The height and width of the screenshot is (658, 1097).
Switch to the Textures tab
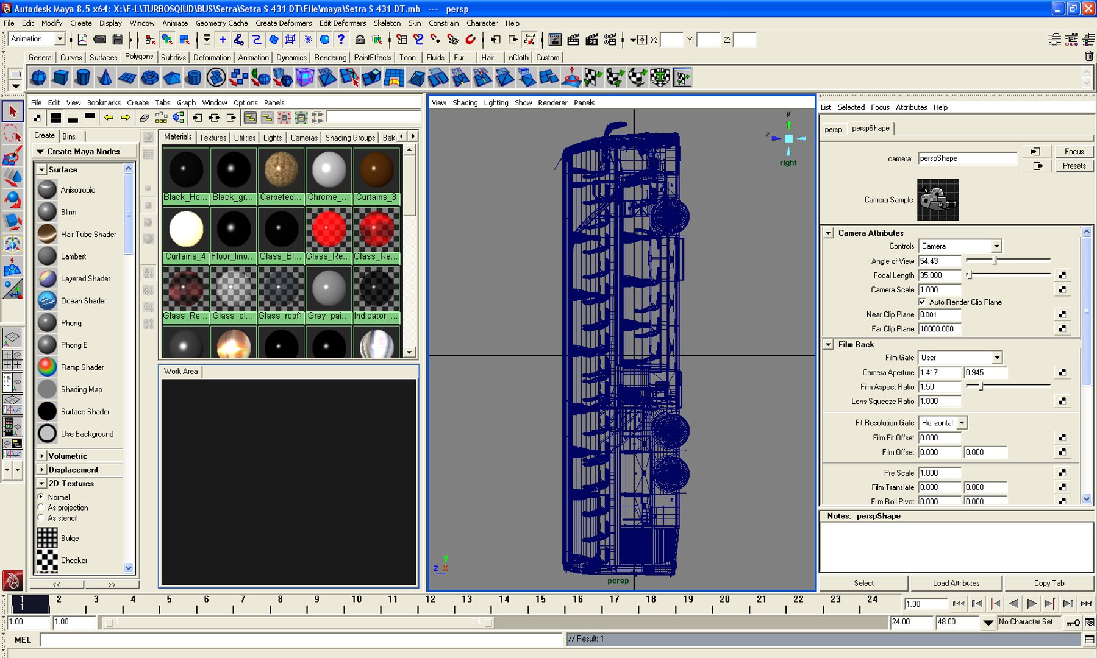pos(213,138)
